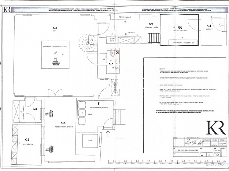Image resolution: width=229 pixels, height=171 pixels.
Task: Click the 'F' room label
Action: (x=99, y=103)
